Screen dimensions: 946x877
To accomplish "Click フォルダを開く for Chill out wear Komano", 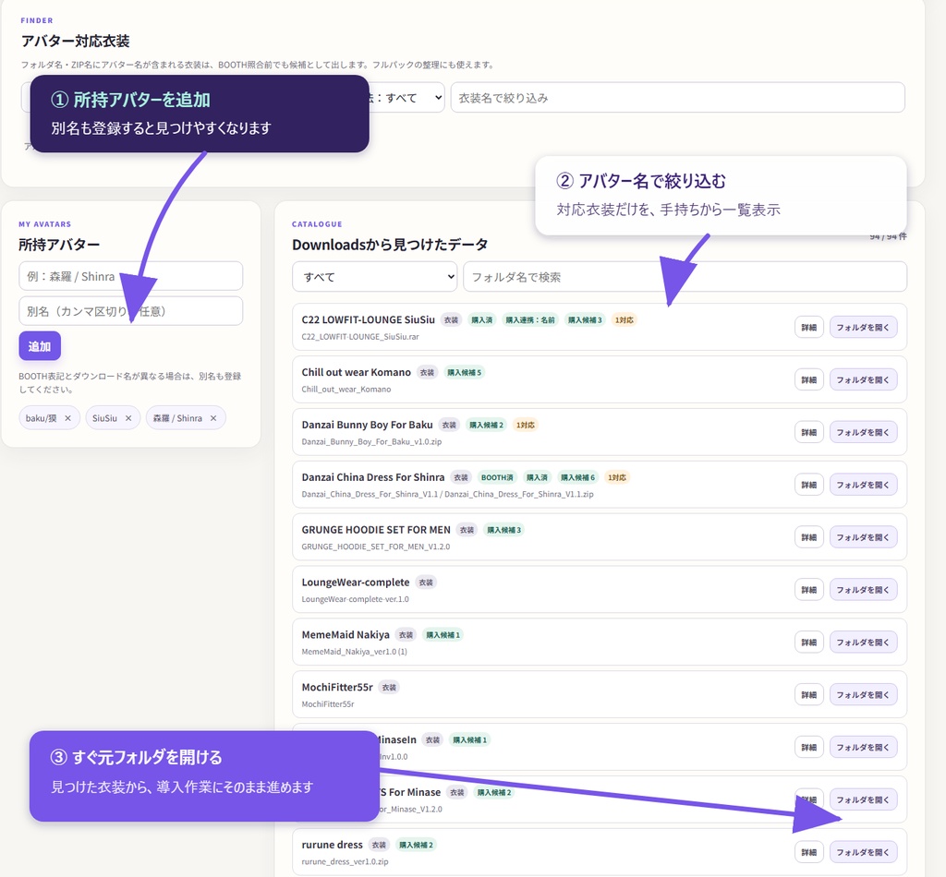I will pyautogui.click(x=864, y=379).
